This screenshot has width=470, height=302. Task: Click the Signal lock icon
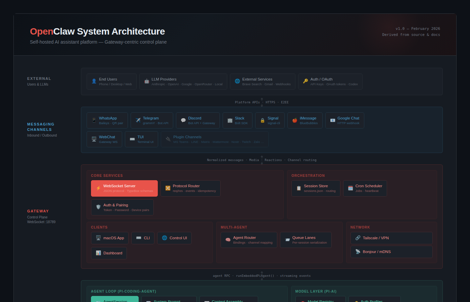263,120
